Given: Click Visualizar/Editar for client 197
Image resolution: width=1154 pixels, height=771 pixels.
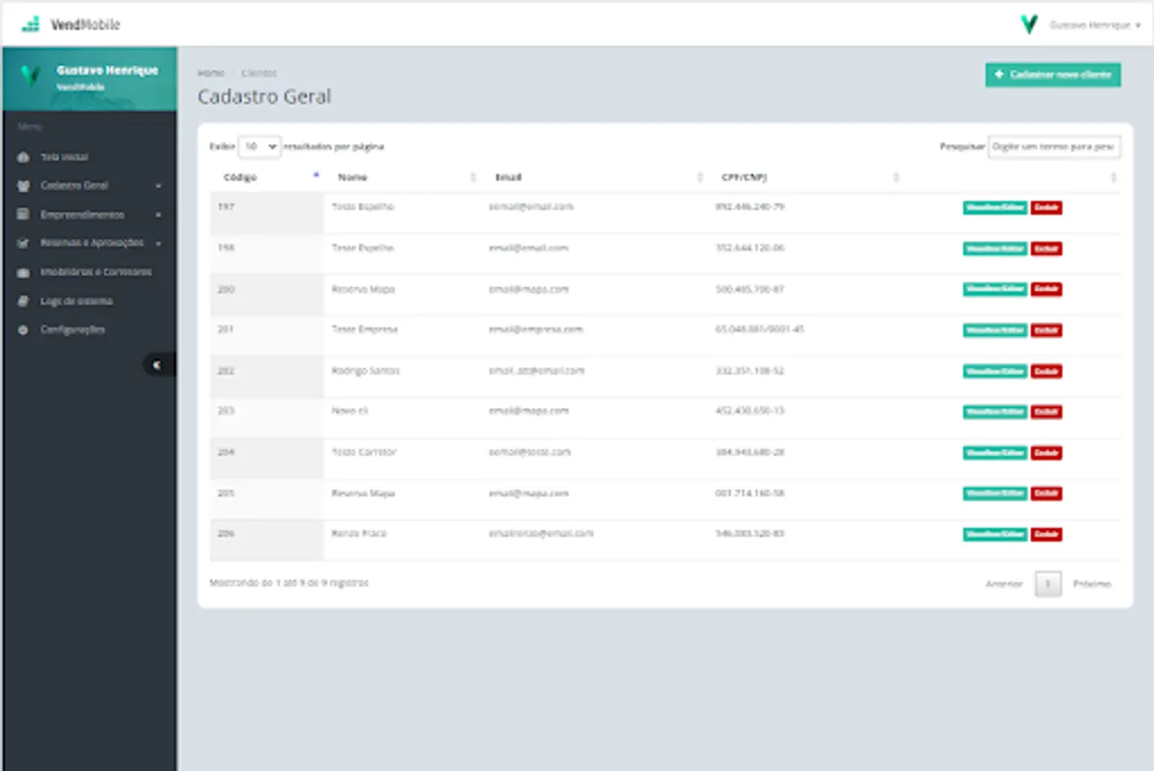Looking at the screenshot, I should tap(995, 207).
